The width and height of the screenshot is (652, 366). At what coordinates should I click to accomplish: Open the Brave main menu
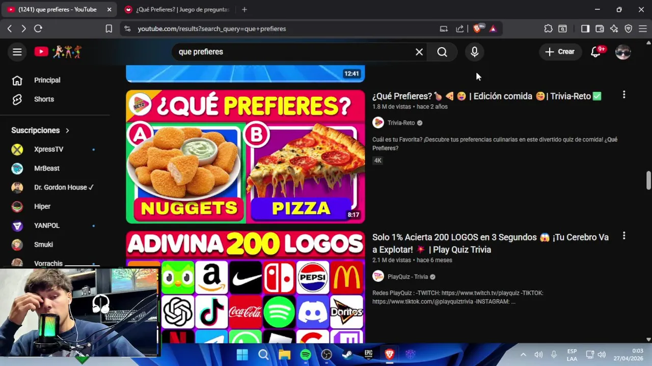tap(642, 29)
